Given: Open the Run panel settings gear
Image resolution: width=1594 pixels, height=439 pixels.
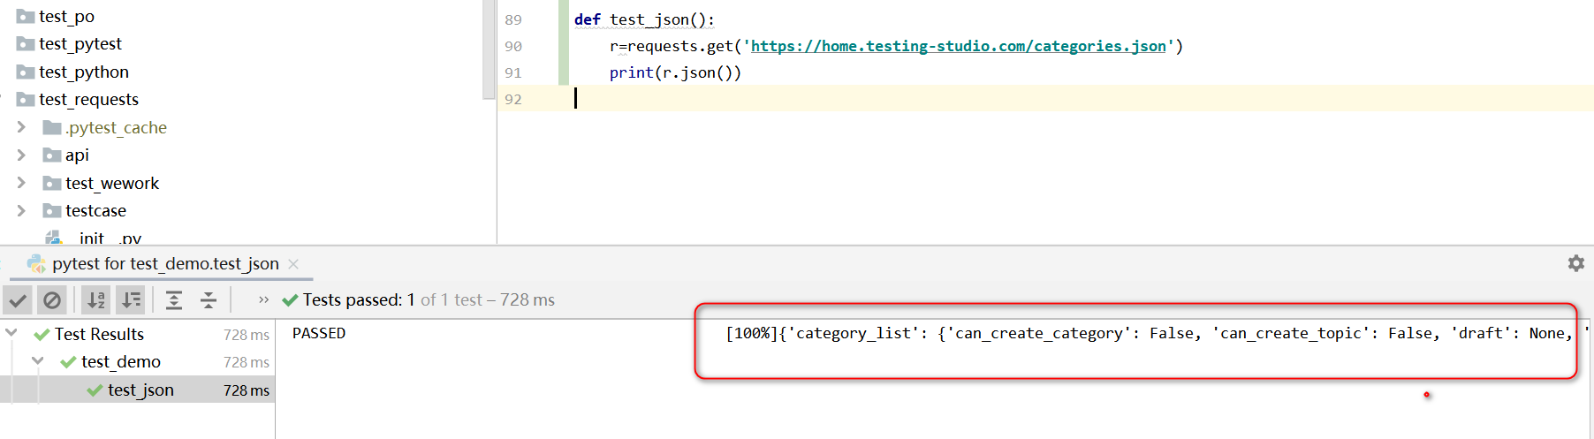Looking at the screenshot, I should pos(1575,263).
